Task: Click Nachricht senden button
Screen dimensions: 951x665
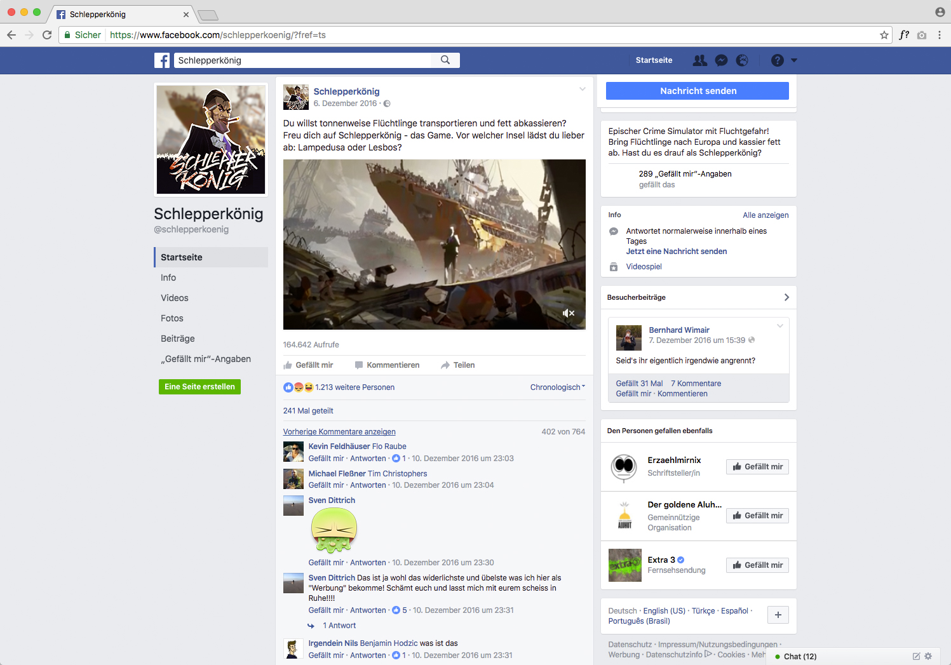Action: click(698, 91)
